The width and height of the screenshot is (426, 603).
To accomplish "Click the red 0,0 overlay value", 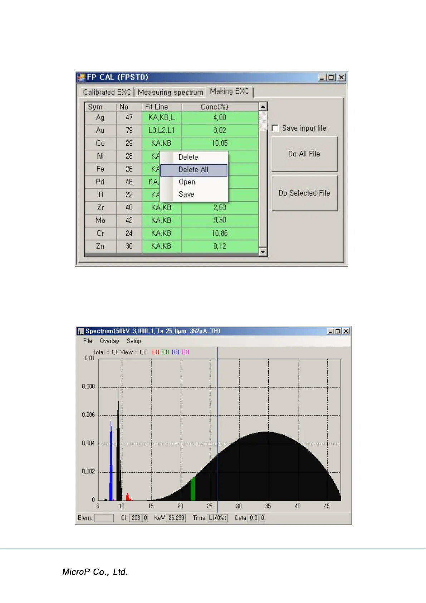I will (155, 352).
